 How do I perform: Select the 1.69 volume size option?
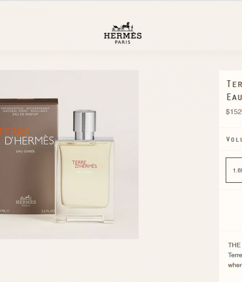click(234, 170)
